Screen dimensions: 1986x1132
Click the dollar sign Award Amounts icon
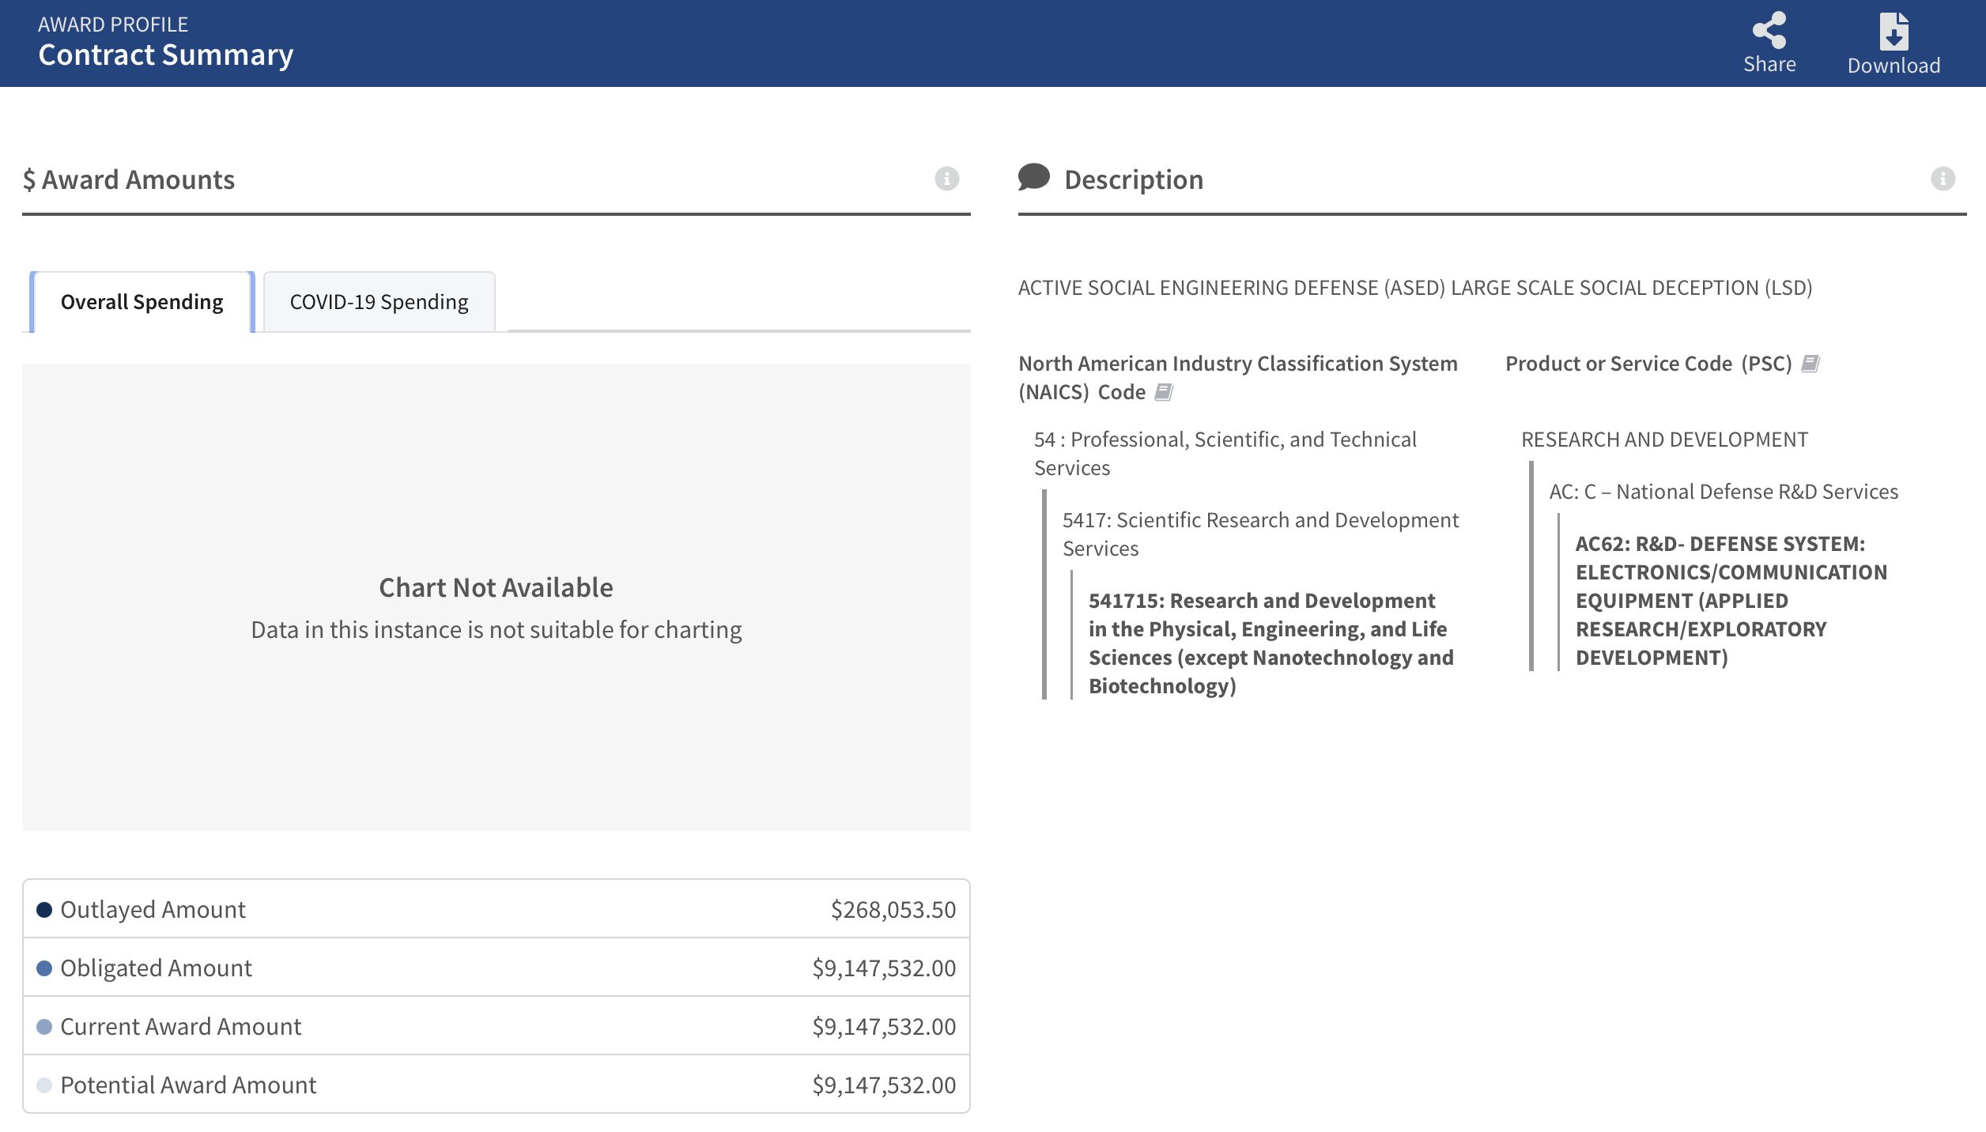pos(29,180)
